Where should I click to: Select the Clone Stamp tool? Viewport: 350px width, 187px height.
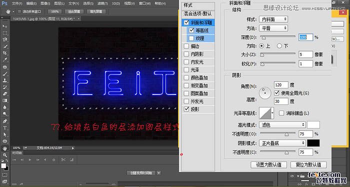pyautogui.click(x=5, y=80)
